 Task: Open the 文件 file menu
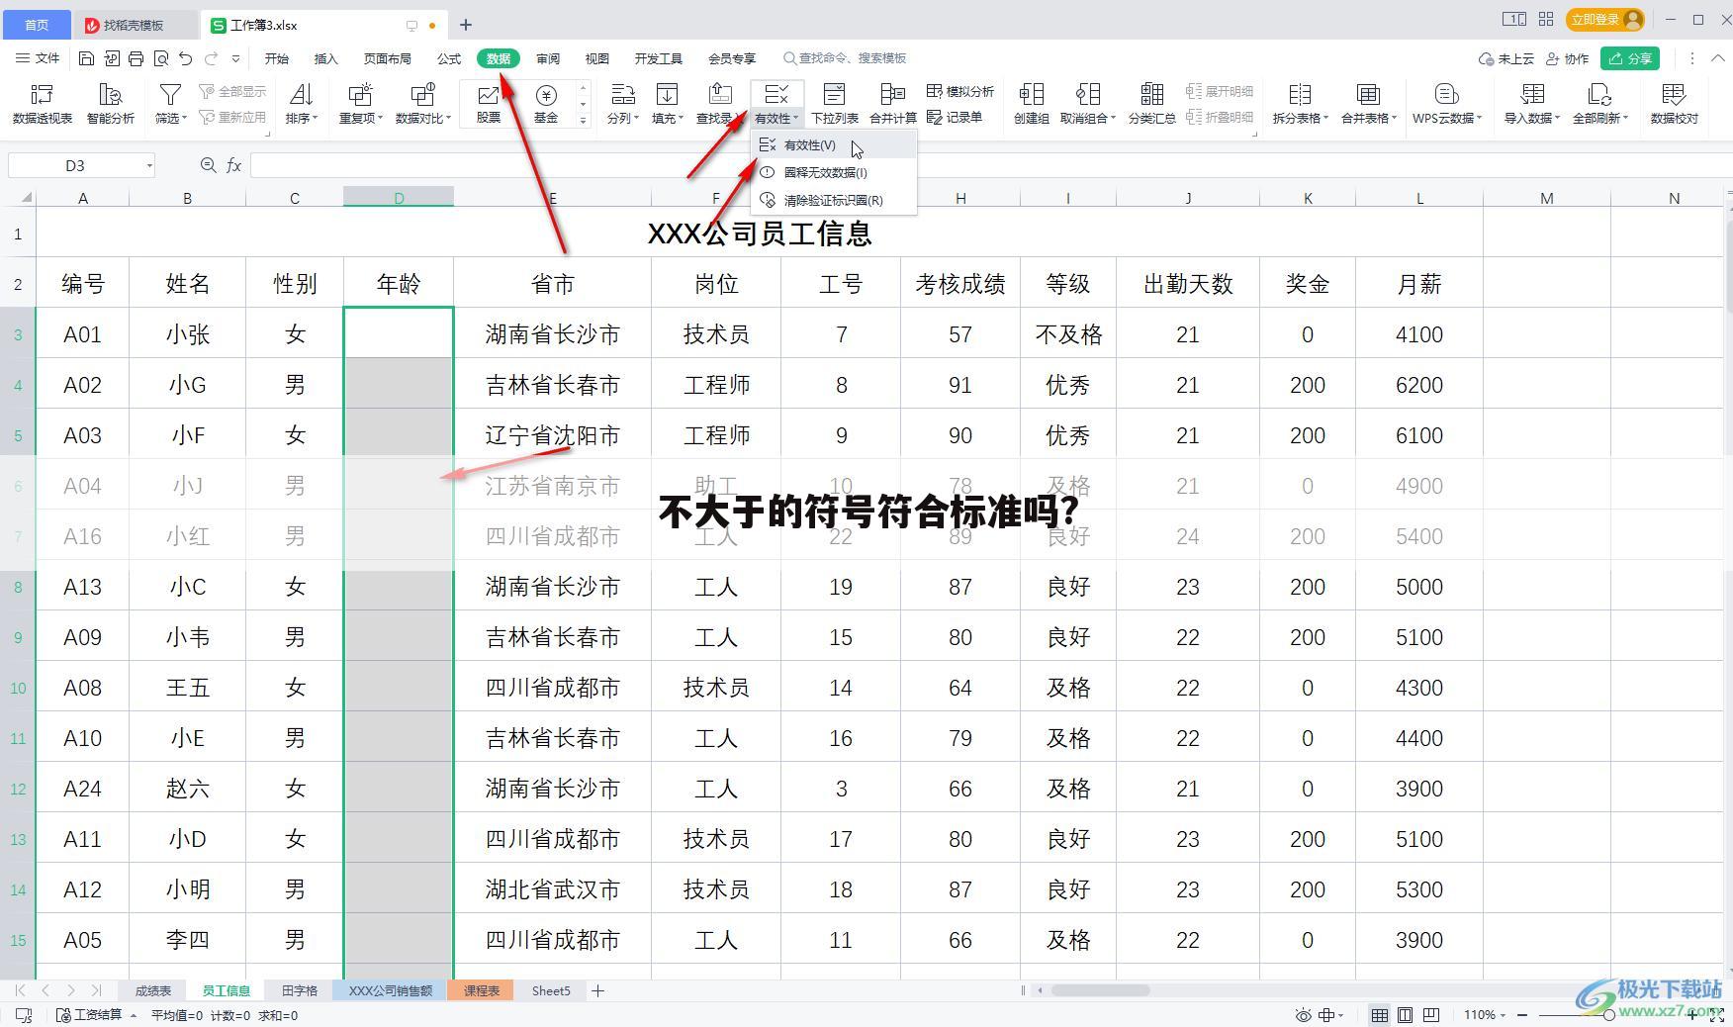pyautogui.click(x=38, y=58)
